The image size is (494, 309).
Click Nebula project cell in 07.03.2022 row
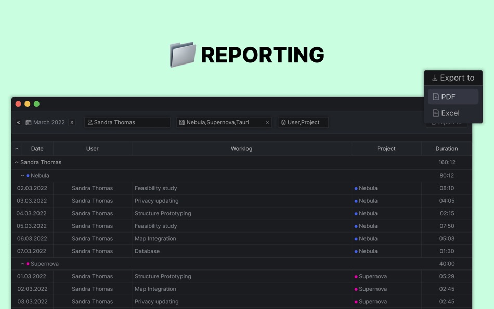[386, 251]
